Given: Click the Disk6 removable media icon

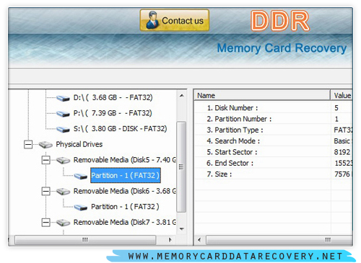Looking at the screenshot, I should pyautogui.click(x=64, y=192).
